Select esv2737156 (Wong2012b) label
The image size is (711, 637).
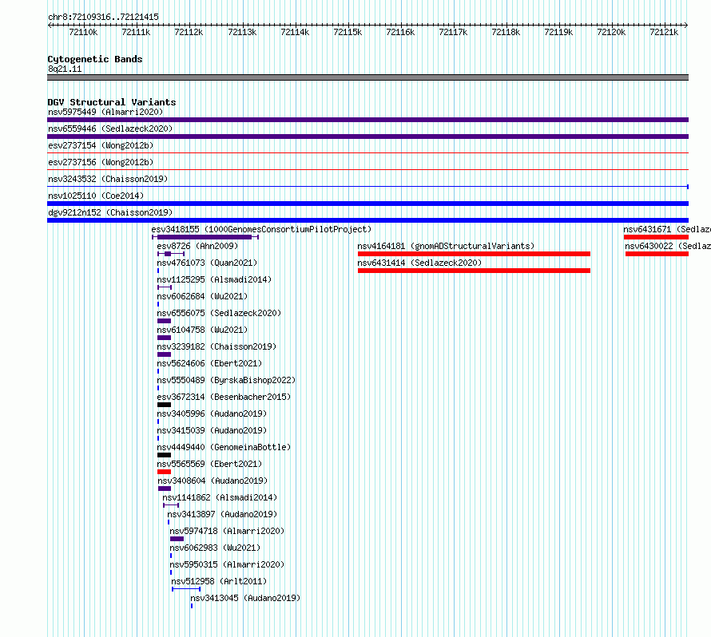(x=101, y=162)
